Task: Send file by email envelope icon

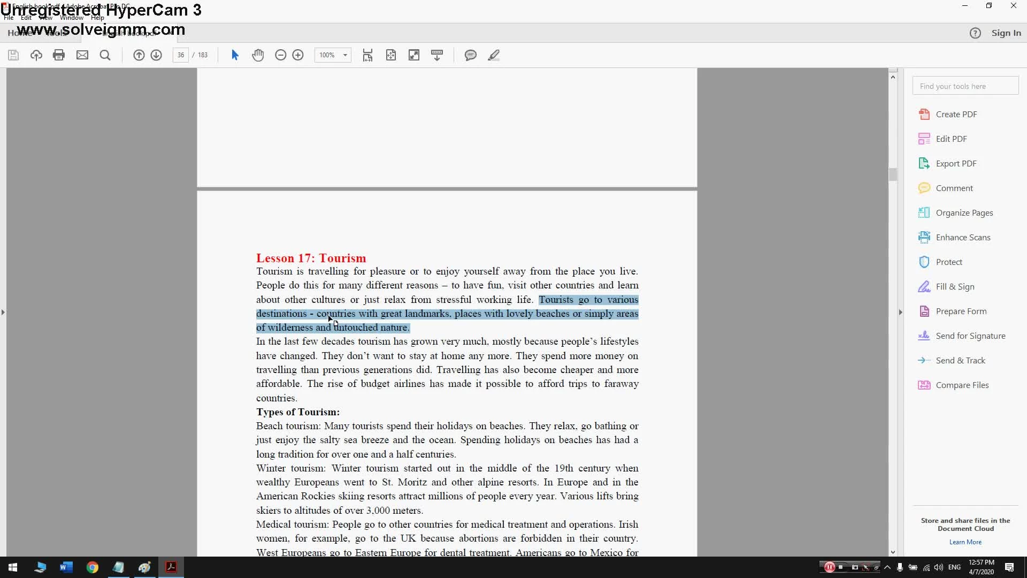Action: (x=82, y=55)
